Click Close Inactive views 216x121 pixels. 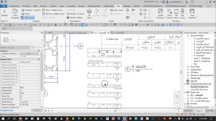[169, 14]
